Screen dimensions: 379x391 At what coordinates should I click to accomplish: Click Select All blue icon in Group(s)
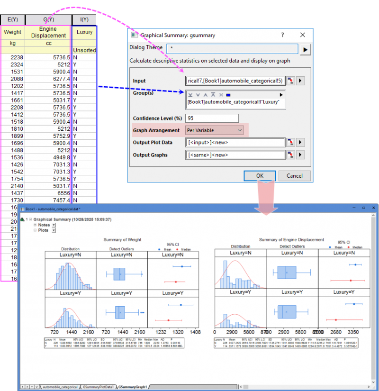pyautogui.click(x=228, y=95)
